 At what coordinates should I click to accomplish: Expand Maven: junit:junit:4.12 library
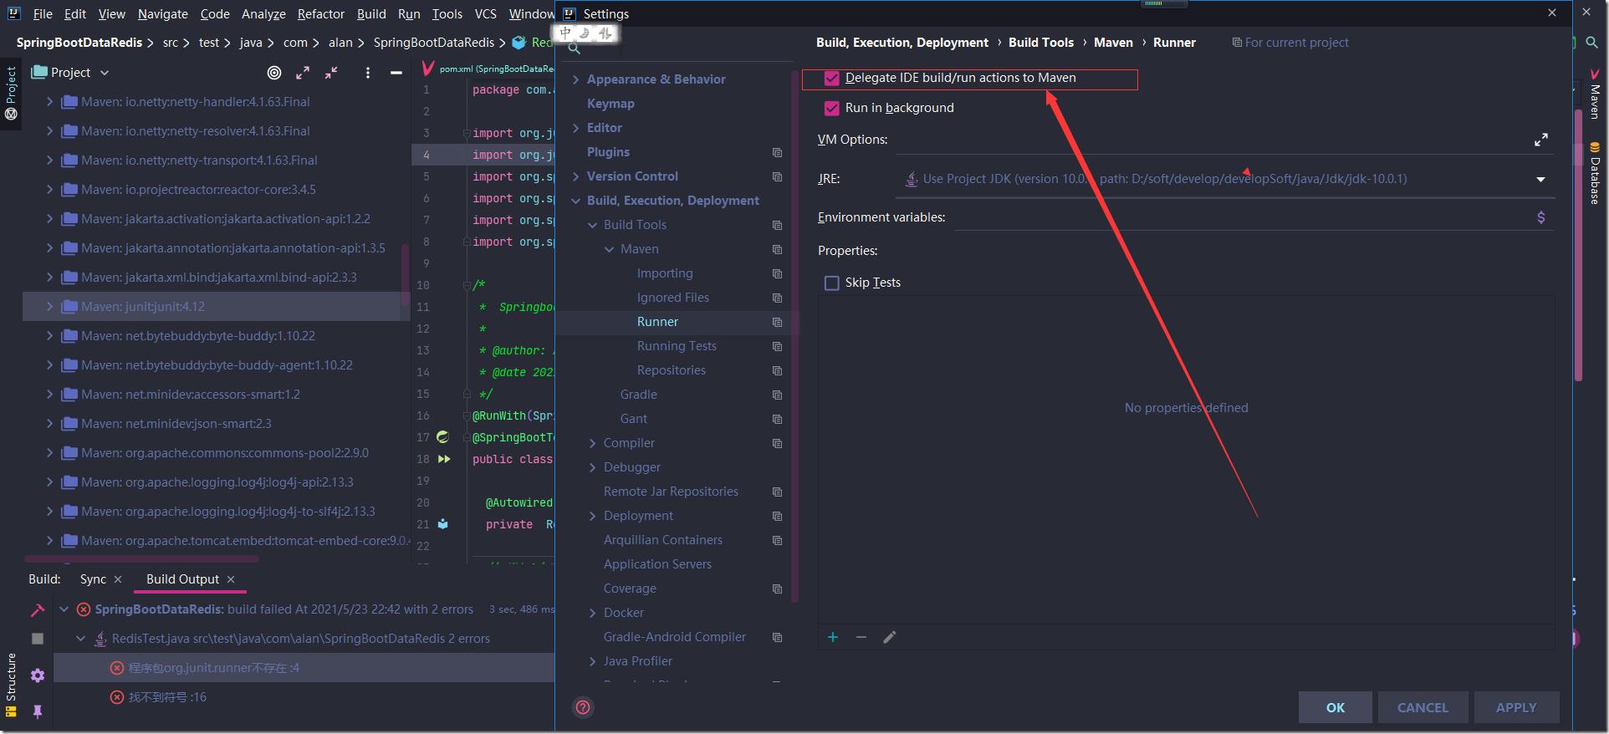pyautogui.click(x=49, y=307)
